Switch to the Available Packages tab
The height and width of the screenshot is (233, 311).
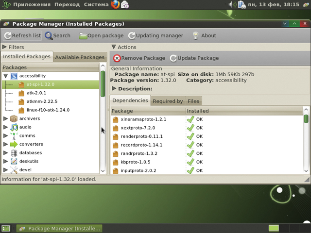point(80,57)
